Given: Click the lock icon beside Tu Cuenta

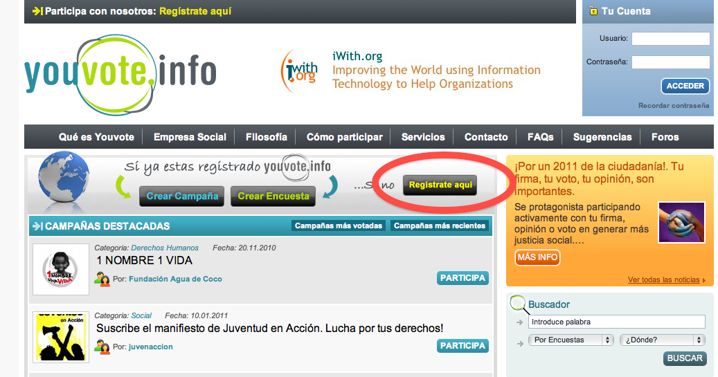Looking at the screenshot, I should (593, 10).
